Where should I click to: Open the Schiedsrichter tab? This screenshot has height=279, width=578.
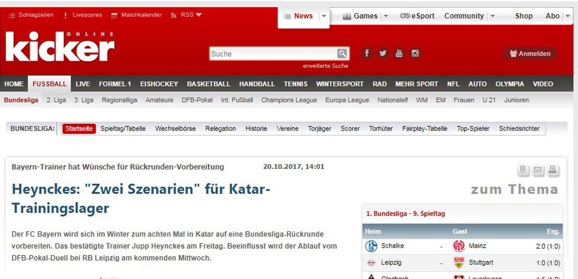point(519,128)
